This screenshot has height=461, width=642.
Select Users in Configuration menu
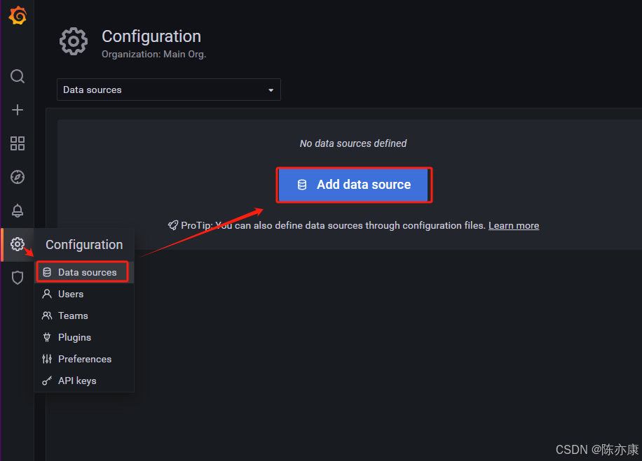coord(84,294)
